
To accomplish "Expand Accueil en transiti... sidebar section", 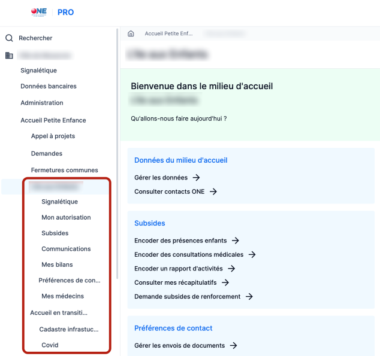I will (x=59, y=312).
